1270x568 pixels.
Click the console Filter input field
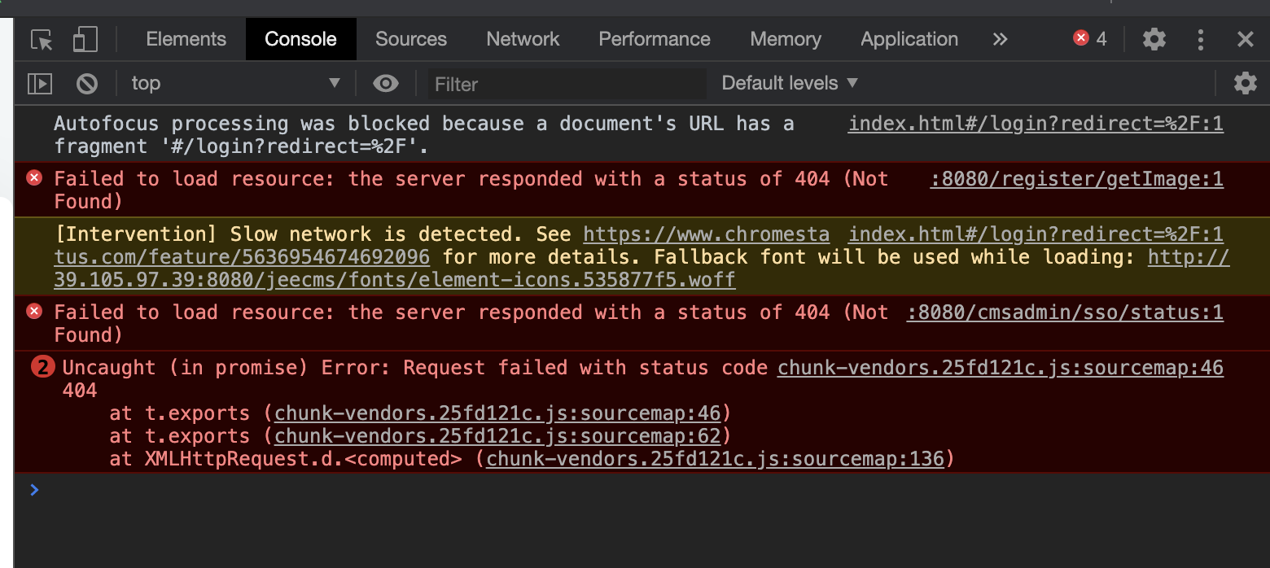coord(567,84)
